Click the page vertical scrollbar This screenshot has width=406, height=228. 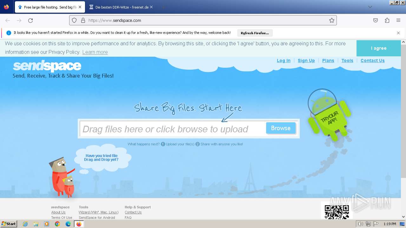click(403, 111)
